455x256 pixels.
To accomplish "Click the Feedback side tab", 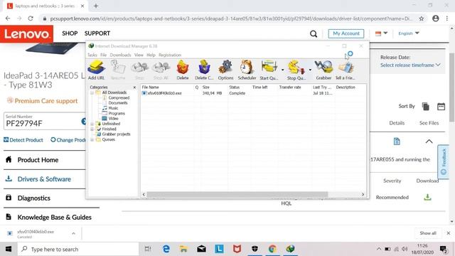I will point(444,161).
